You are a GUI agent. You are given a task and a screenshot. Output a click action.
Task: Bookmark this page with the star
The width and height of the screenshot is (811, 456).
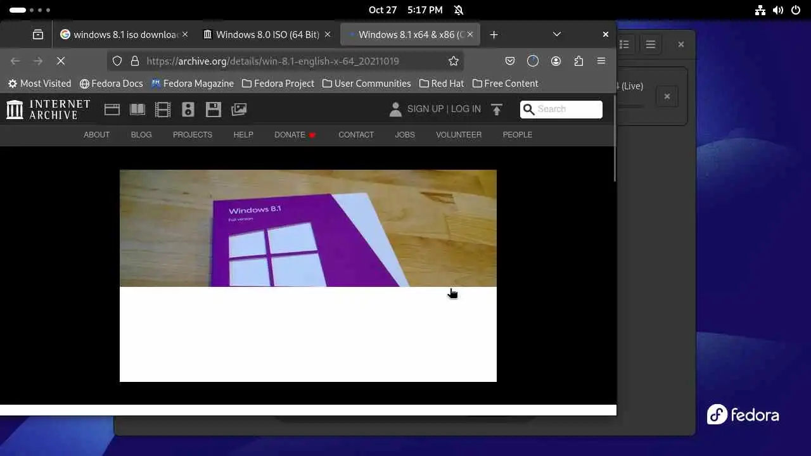click(x=454, y=61)
